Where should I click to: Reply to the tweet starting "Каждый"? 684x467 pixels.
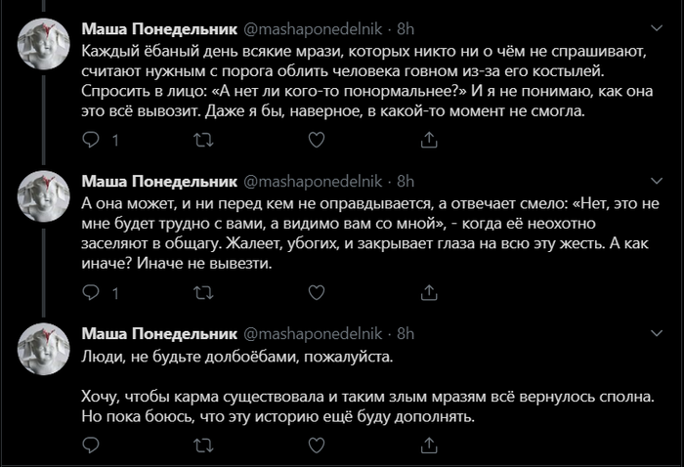click(90, 141)
